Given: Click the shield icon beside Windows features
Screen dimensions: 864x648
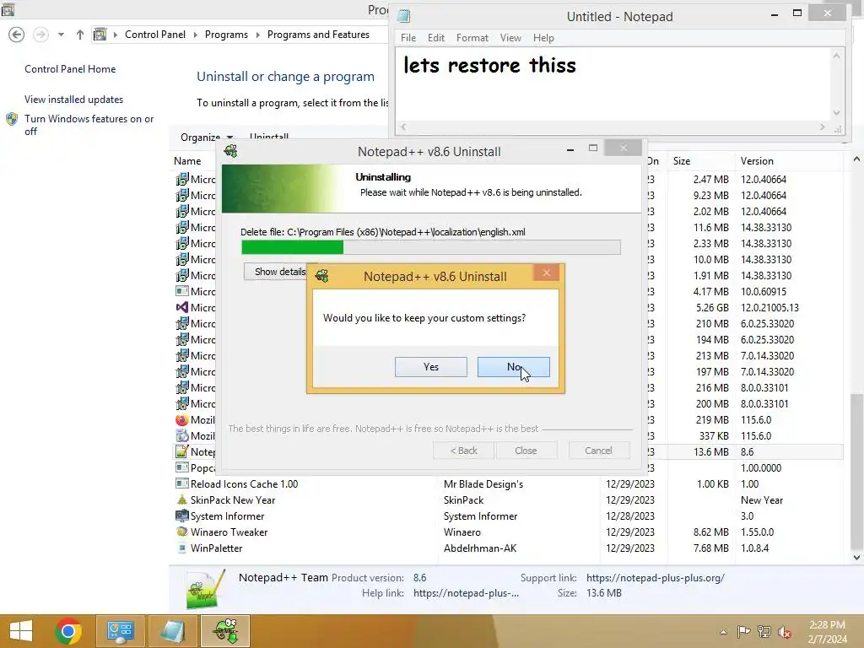Looking at the screenshot, I should point(12,119).
